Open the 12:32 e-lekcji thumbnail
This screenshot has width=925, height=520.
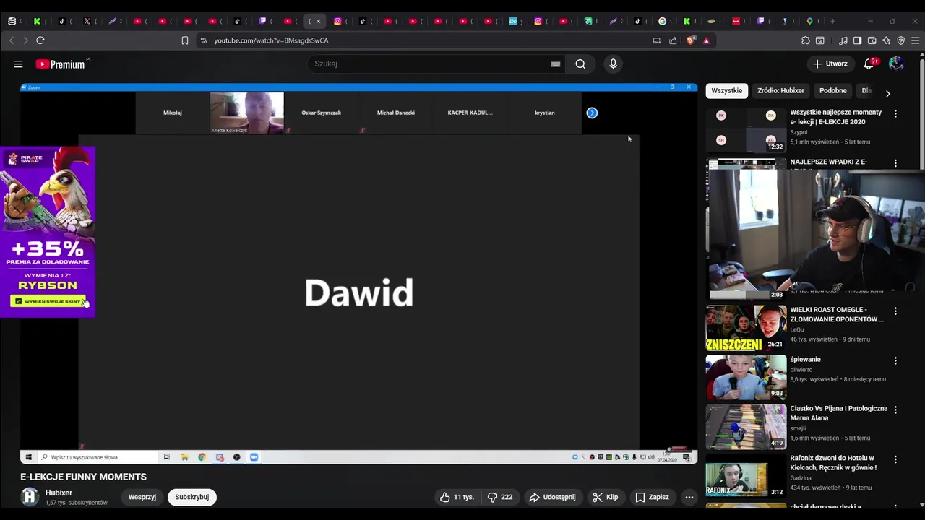[746, 130]
